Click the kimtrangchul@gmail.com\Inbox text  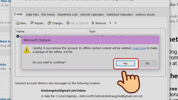tap(63, 91)
